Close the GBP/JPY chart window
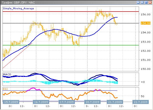This screenshot has height=110, width=153. 150,3
